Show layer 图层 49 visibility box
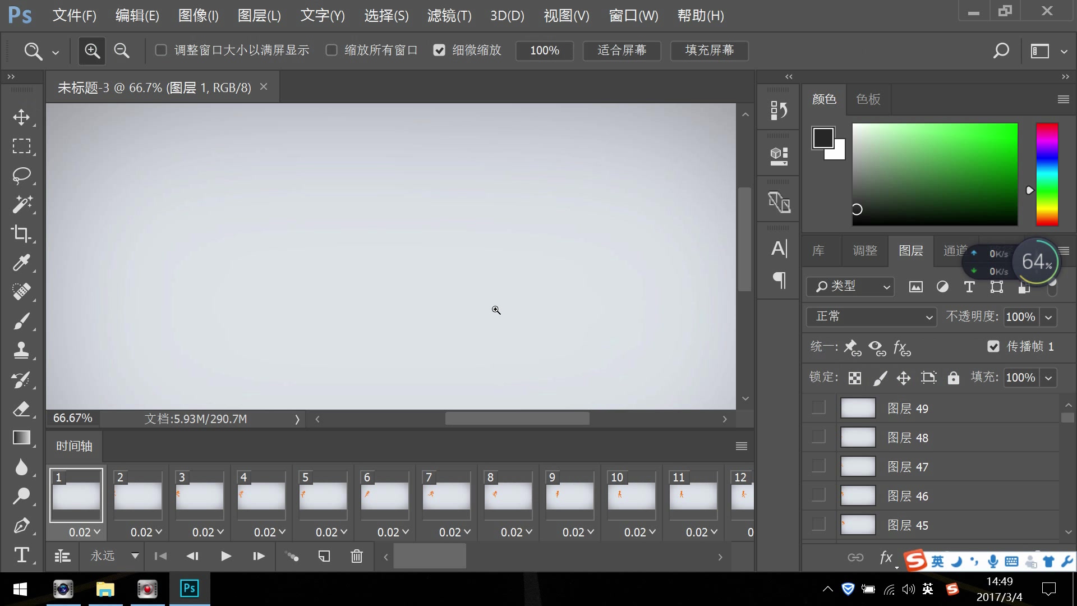Viewport: 1077px width, 606px height. 818,408
